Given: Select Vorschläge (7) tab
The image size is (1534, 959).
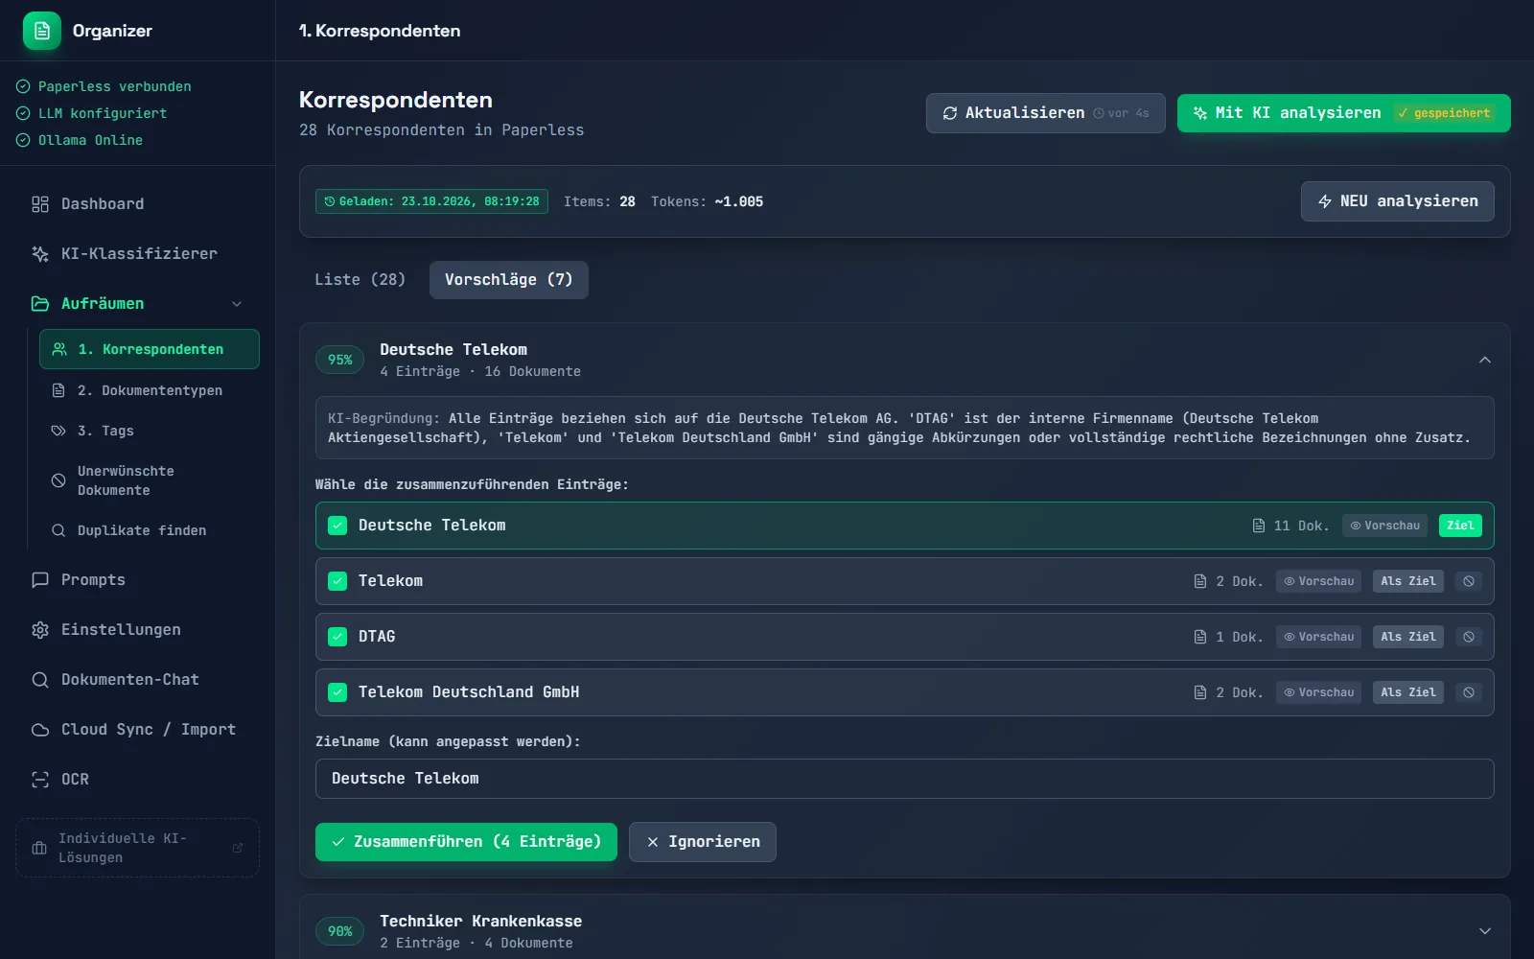Looking at the screenshot, I should pyautogui.click(x=508, y=280).
